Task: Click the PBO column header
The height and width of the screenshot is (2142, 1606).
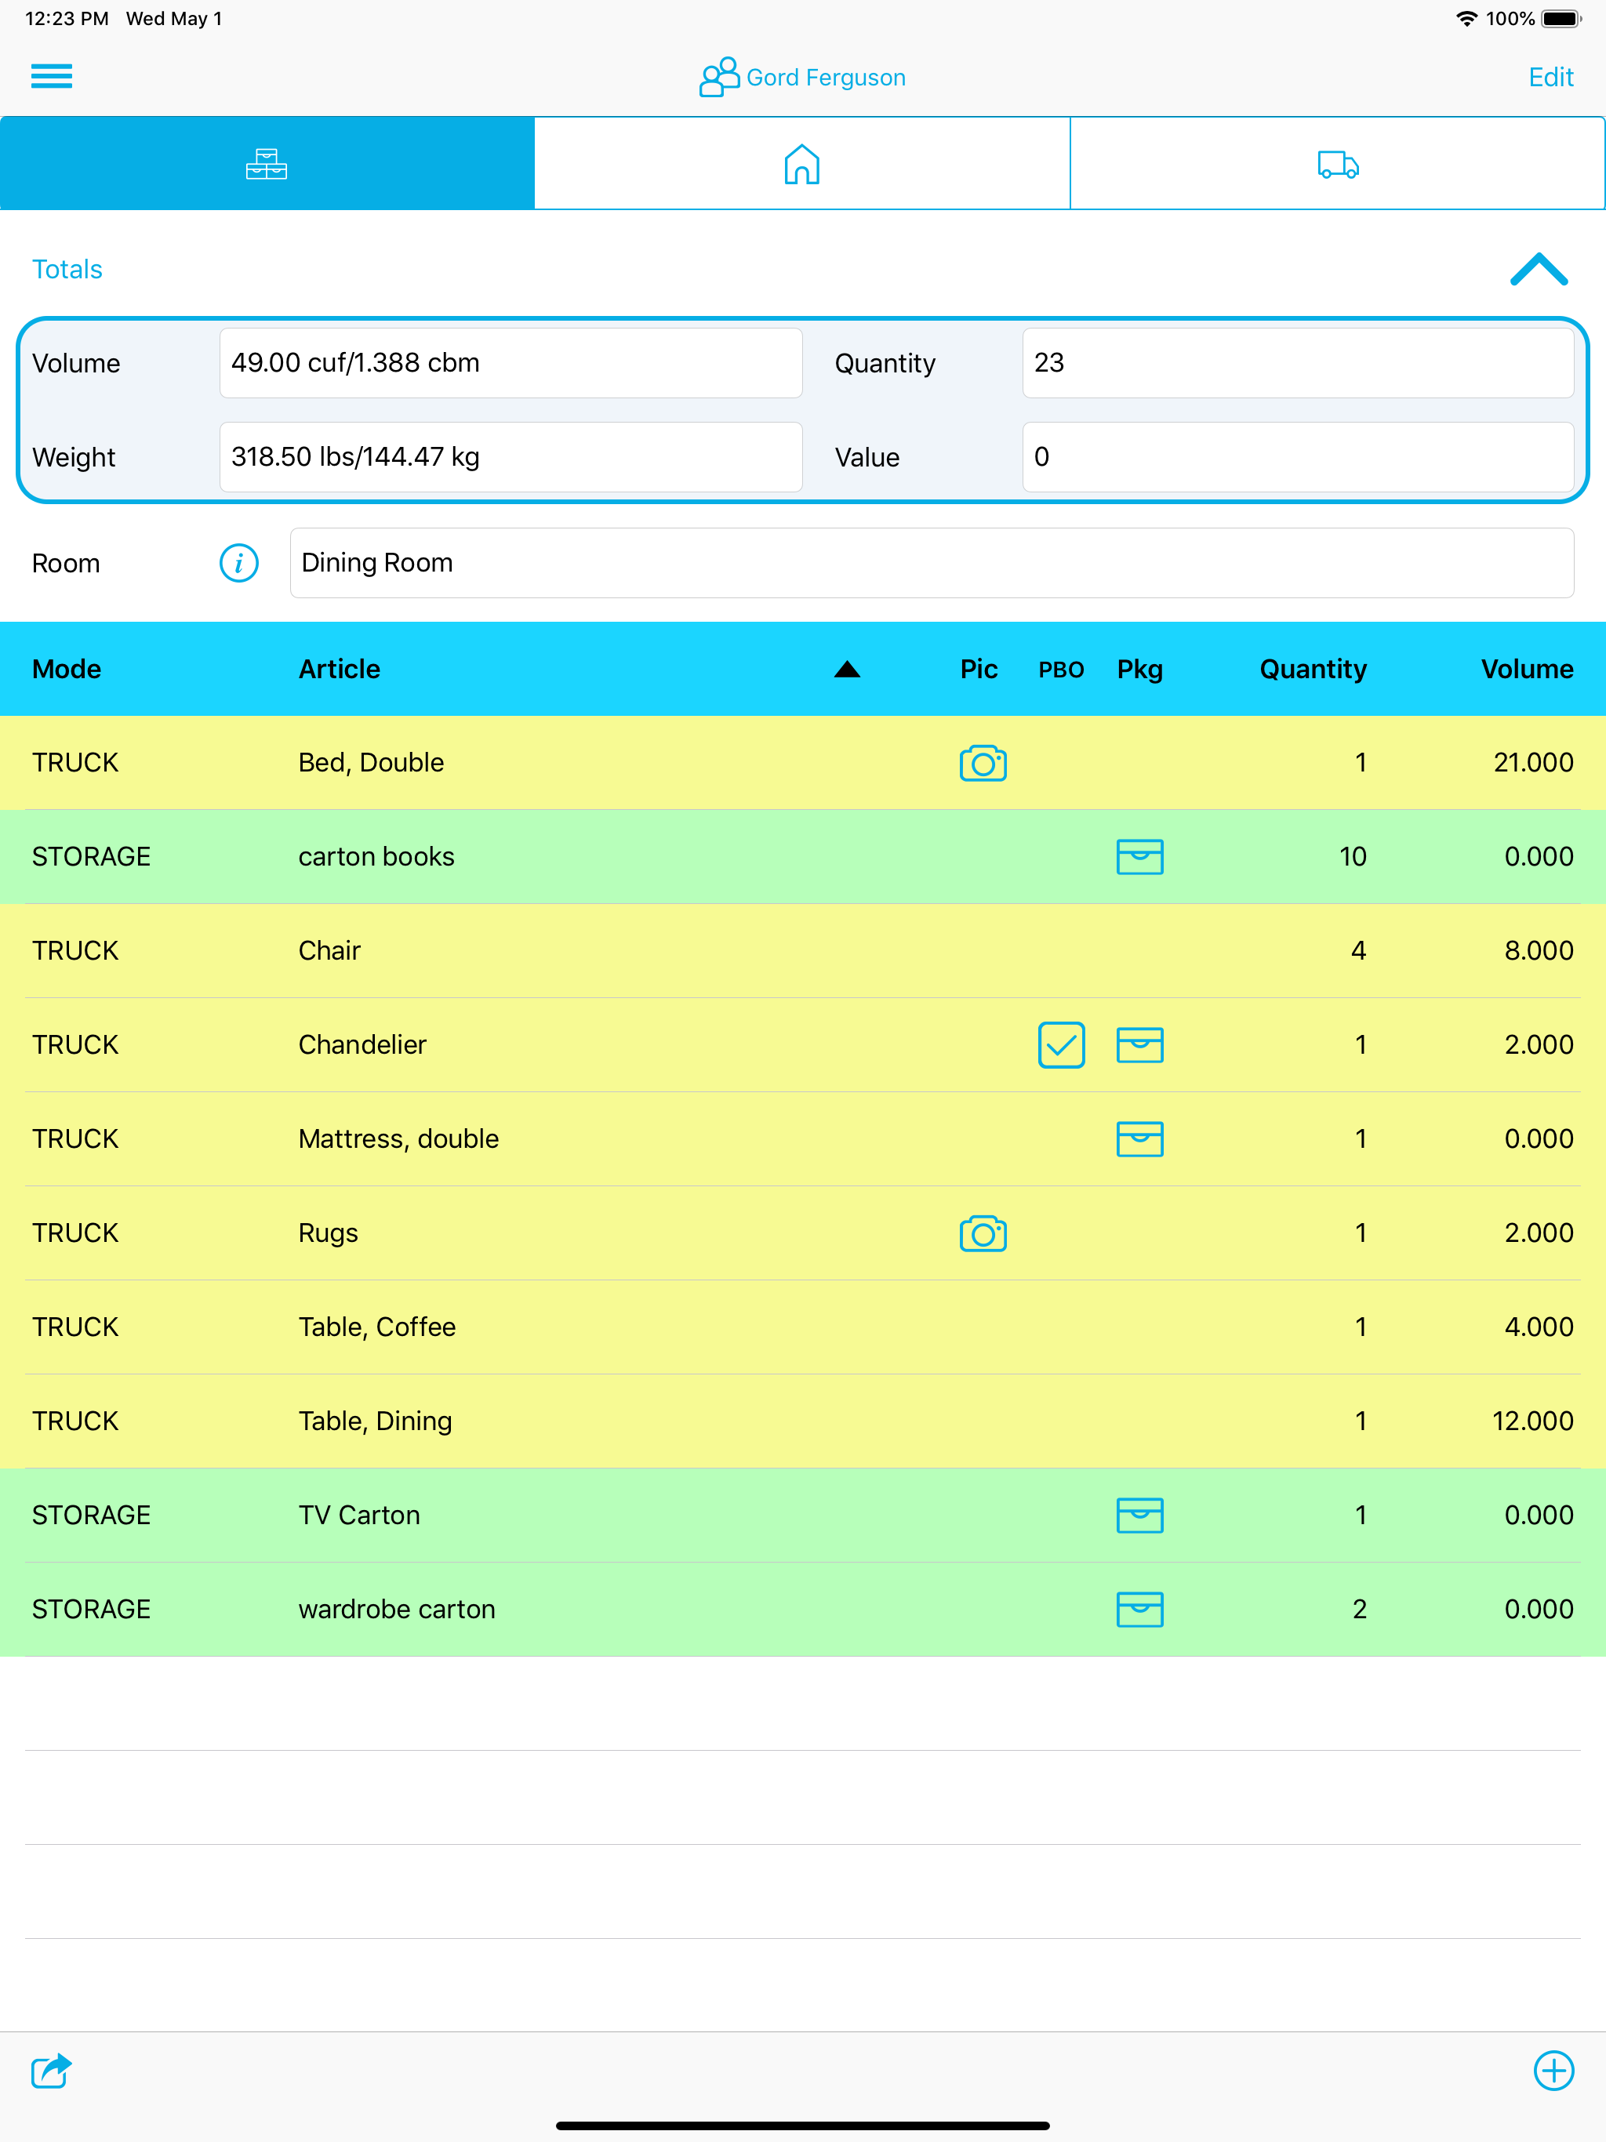Action: click(1061, 670)
